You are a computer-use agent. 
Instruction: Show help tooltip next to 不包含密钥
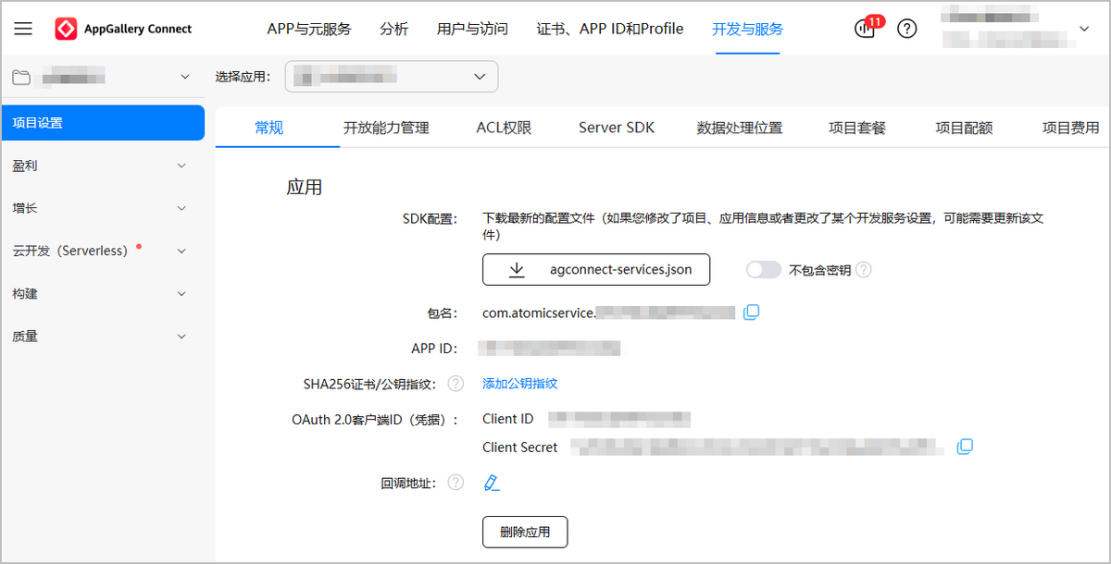(864, 270)
